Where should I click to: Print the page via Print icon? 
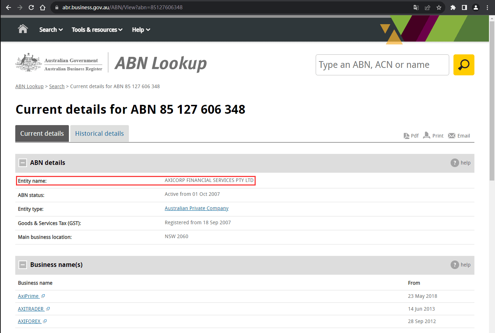tap(433, 135)
